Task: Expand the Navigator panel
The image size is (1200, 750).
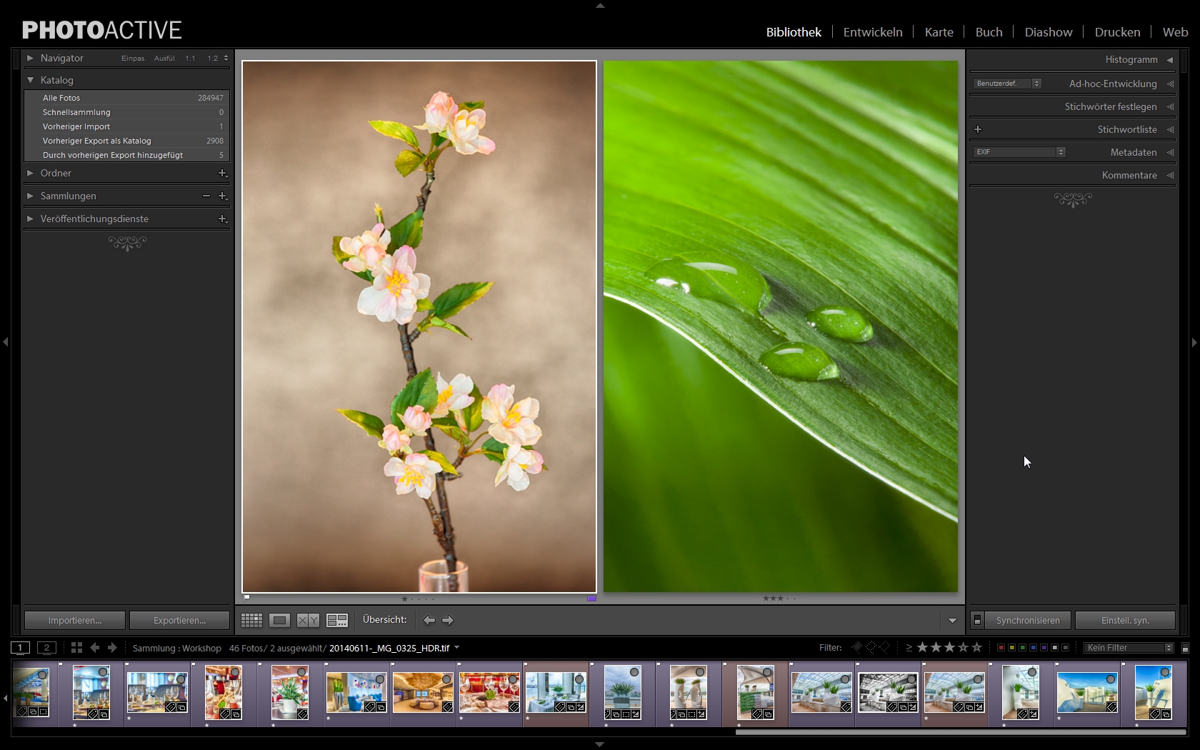Action: [x=30, y=58]
